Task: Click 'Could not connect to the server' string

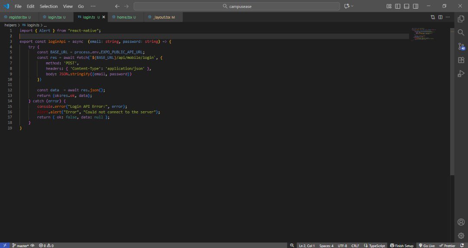Action: (x=120, y=112)
